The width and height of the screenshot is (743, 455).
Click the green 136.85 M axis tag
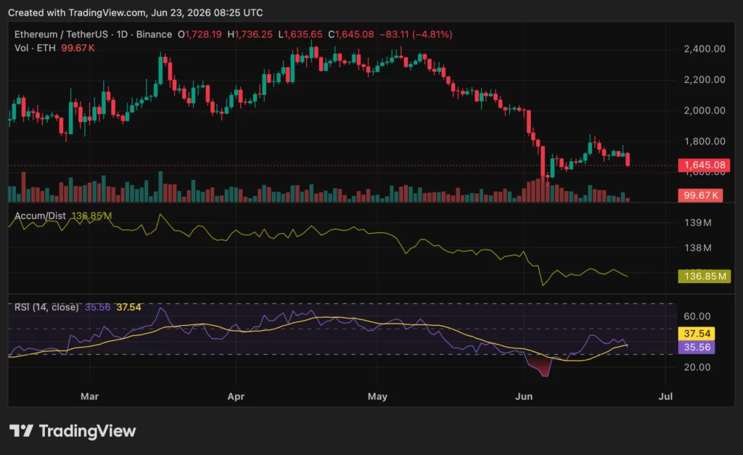(x=704, y=276)
